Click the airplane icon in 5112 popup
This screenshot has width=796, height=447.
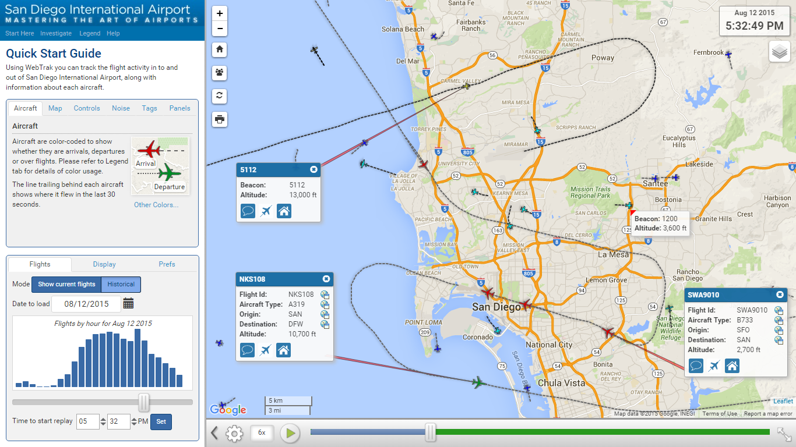pos(266,211)
